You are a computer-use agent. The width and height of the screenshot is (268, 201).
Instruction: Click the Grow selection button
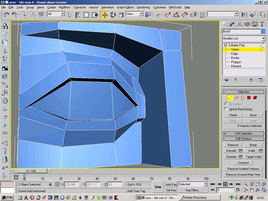[253, 115]
